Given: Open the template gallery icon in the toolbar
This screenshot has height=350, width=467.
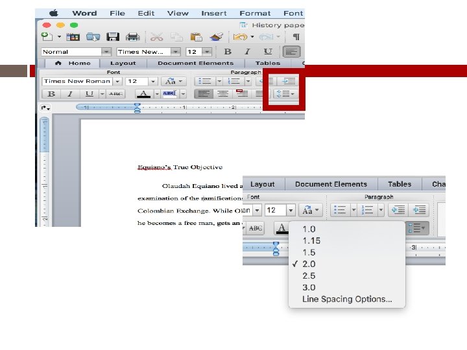Looking at the screenshot, I should 73,37.
